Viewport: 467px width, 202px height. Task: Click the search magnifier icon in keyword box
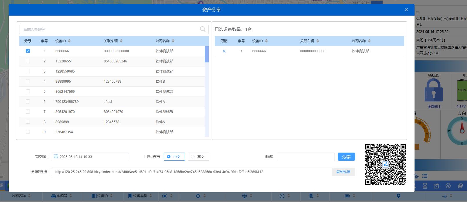[x=203, y=29]
